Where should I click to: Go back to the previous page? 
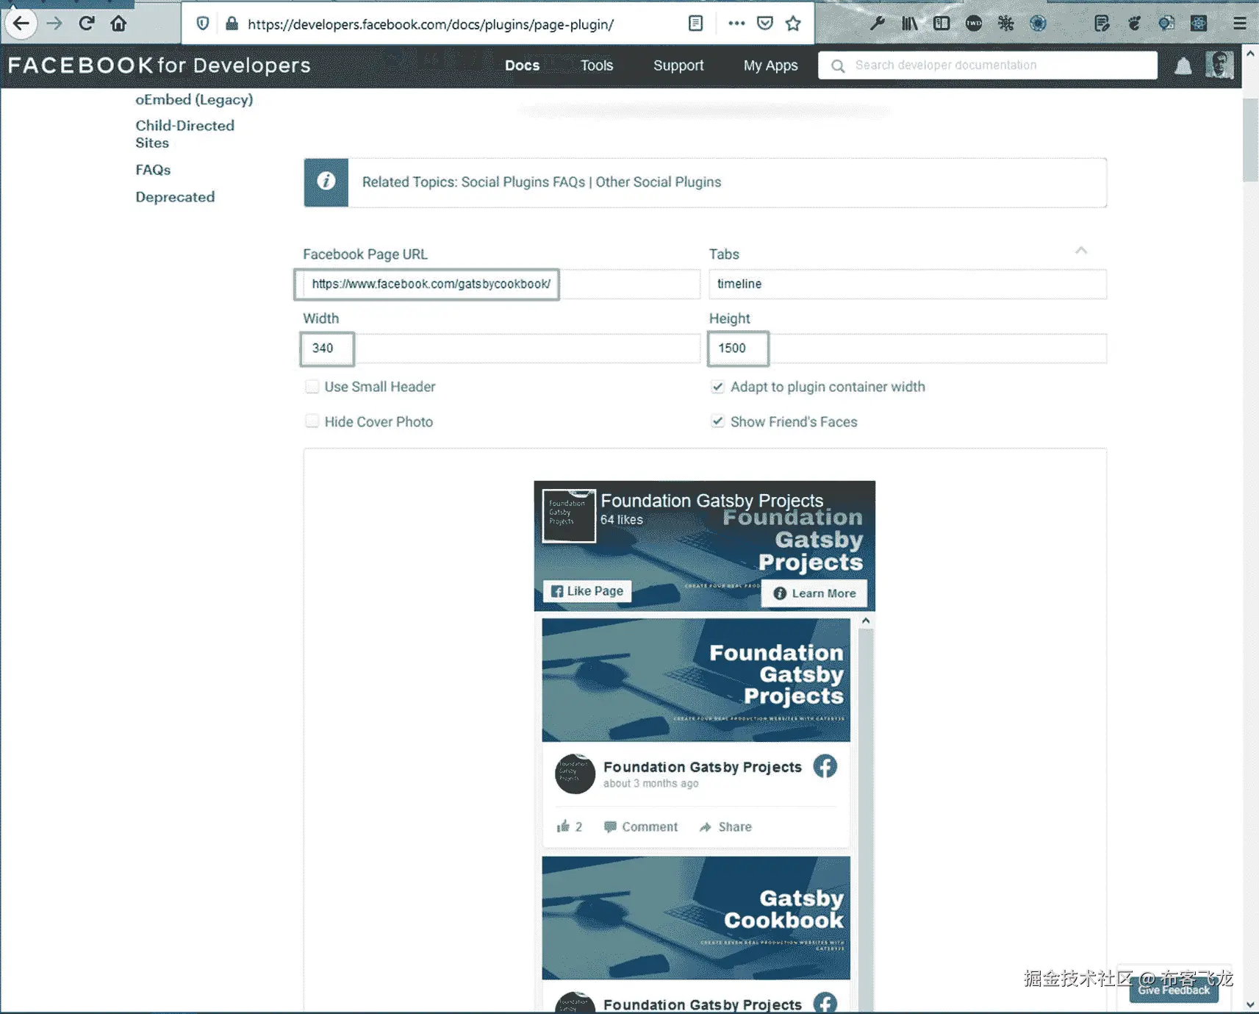tap(21, 24)
